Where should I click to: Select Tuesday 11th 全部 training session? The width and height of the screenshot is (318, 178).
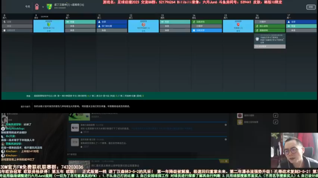tap(112, 22)
